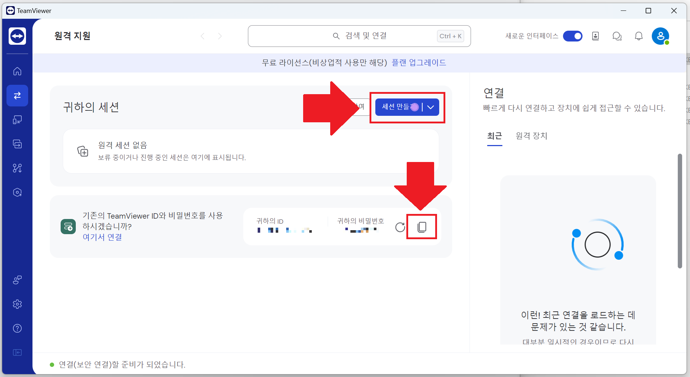The width and height of the screenshot is (690, 377).
Task: Click the 귀하의 세션 heading
Action: pyautogui.click(x=91, y=108)
